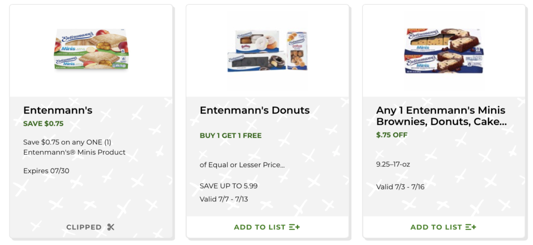This screenshot has width=533, height=245.
Task: Click the "Valid 7/7 - 7/13" date range
Action: [224, 199]
